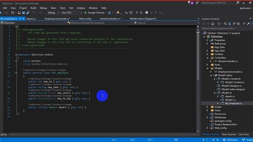The width and height of the screenshot is (253, 142).
Task: Open the Debug menu
Action: [x=43, y=8]
